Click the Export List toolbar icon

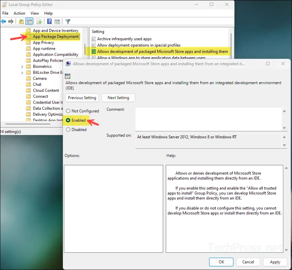[x=39, y=21]
